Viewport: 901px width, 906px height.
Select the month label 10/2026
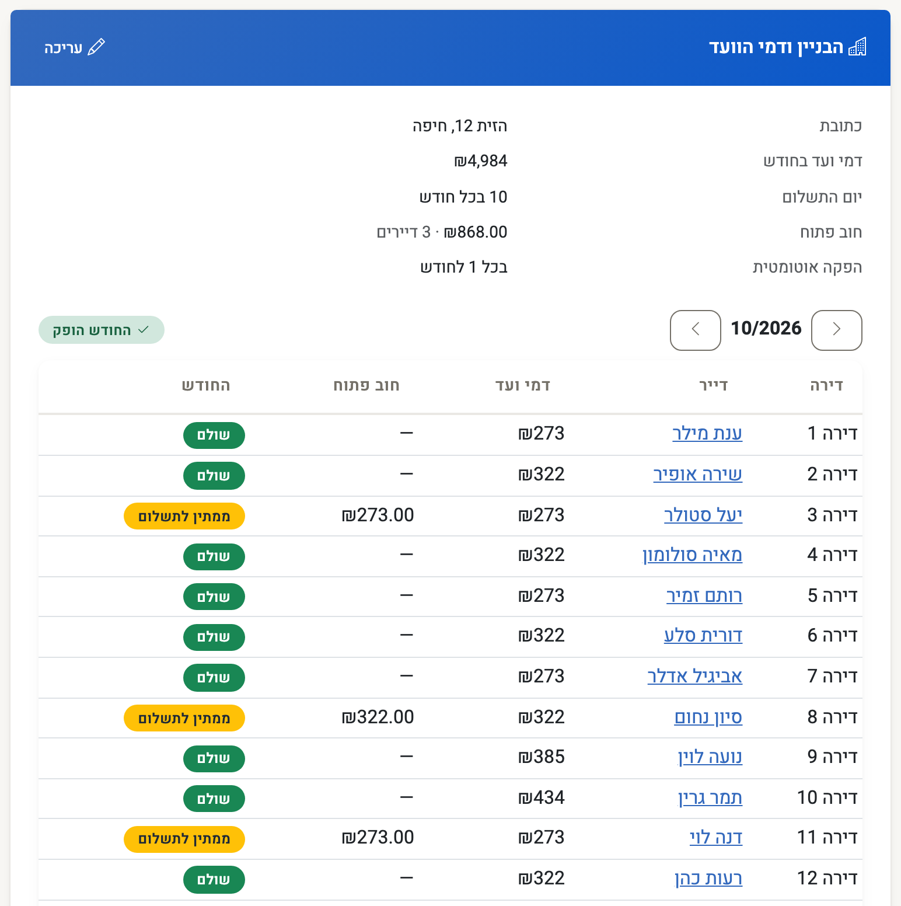pos(766,328)
